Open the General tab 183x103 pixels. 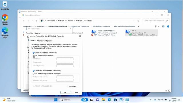pos(33,41)
